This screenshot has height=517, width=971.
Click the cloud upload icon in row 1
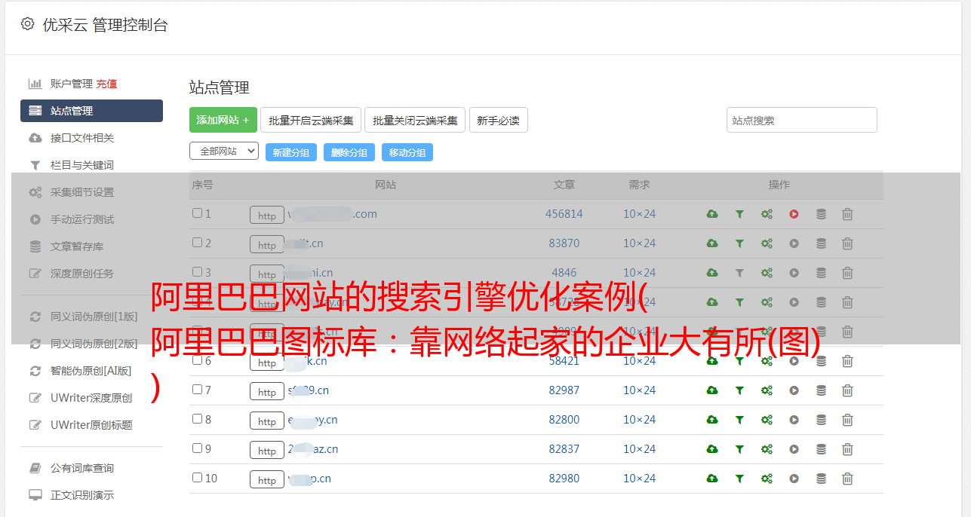click(x=712, y=214)
